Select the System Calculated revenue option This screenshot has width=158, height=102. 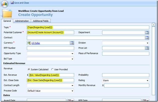coord(29,69)
